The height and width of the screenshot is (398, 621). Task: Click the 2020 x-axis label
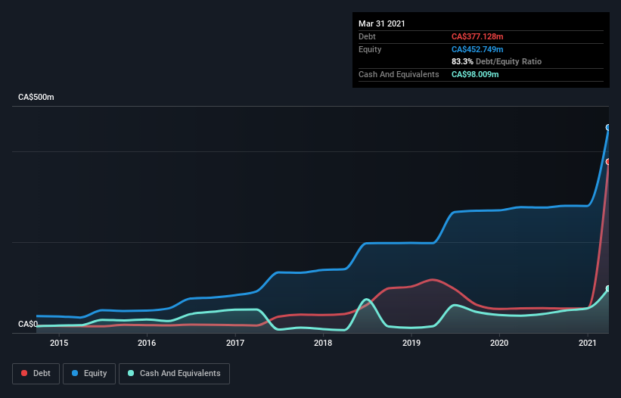(x=499, y=343)
